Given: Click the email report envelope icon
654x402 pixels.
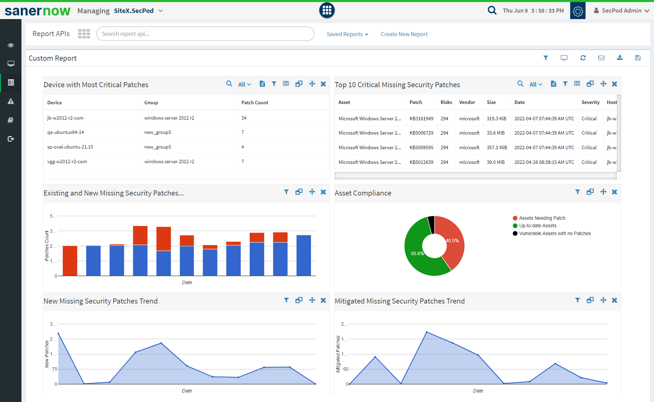Looking at the screenshot, I should coord(601,58).
